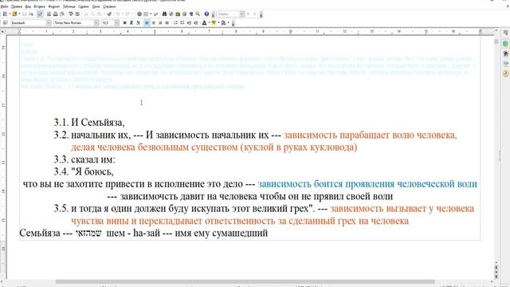Open the Формат menu
Viewport: 510px width, 287px height.
tap(54, 6)
